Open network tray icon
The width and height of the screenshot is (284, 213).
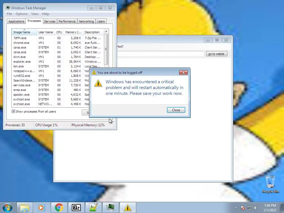click(x=249, y=208)
